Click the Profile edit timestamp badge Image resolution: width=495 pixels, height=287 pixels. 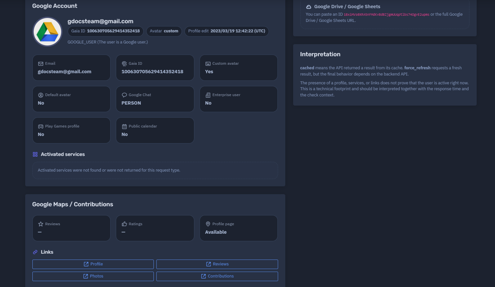click(227, 31)
